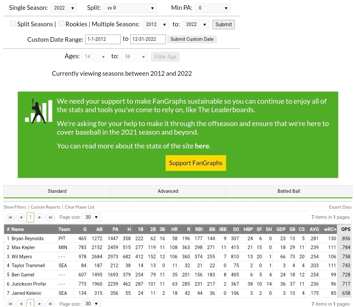Open bottom Page size dropdown

(91, 304)
